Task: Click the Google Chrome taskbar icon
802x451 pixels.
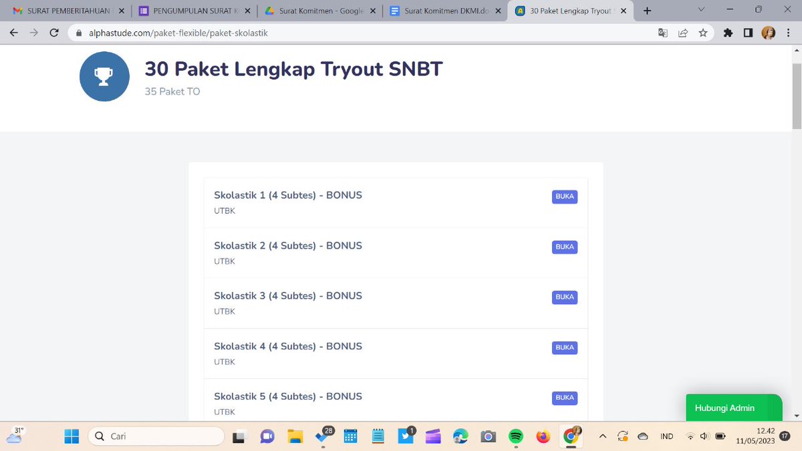Action: click(x=571, y=436)
